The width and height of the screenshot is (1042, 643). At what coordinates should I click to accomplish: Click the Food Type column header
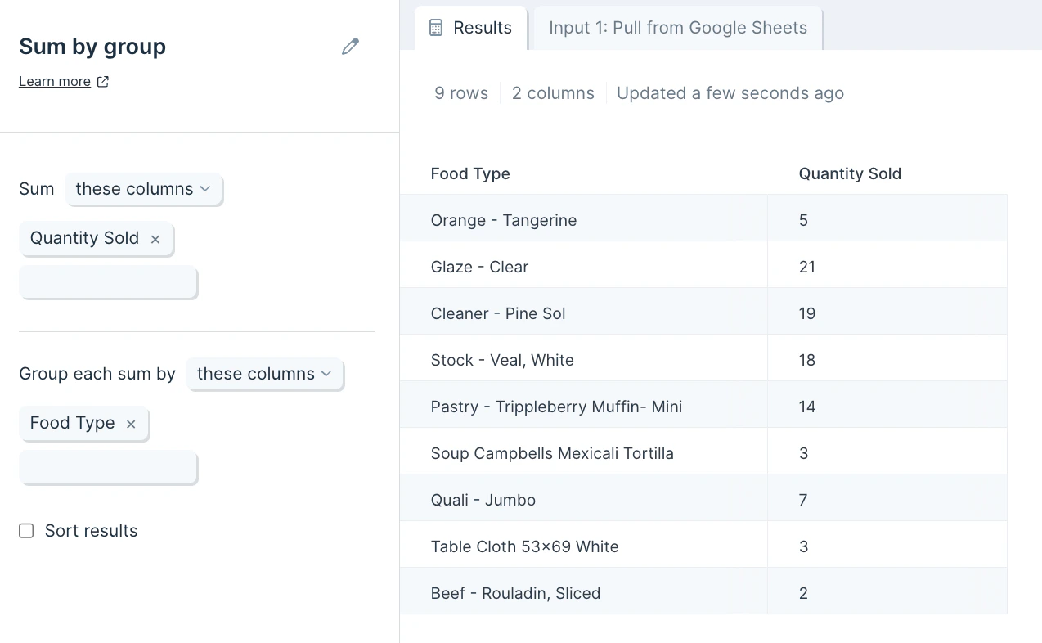470,173
